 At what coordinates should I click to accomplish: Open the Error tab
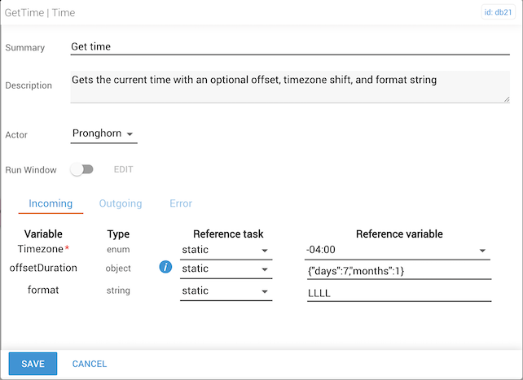[x=181, y=203]
